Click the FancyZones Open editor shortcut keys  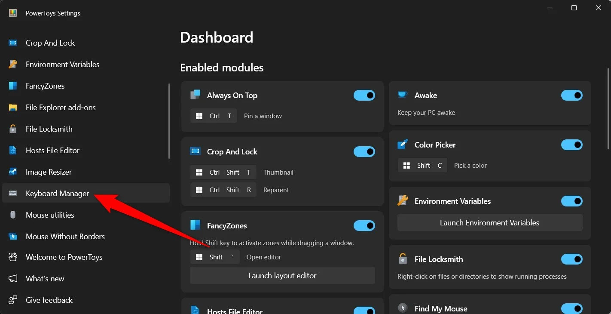click(215, 257)
